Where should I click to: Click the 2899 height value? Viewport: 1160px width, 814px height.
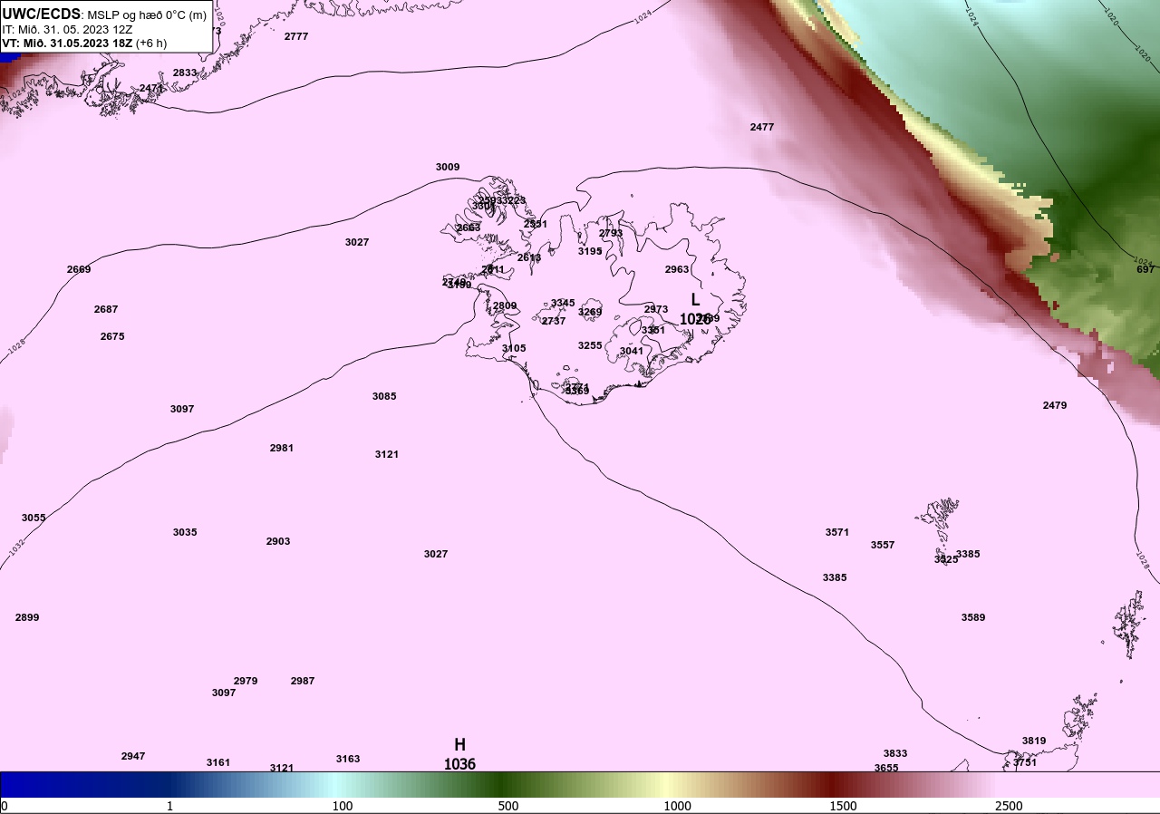pos(27,617)
